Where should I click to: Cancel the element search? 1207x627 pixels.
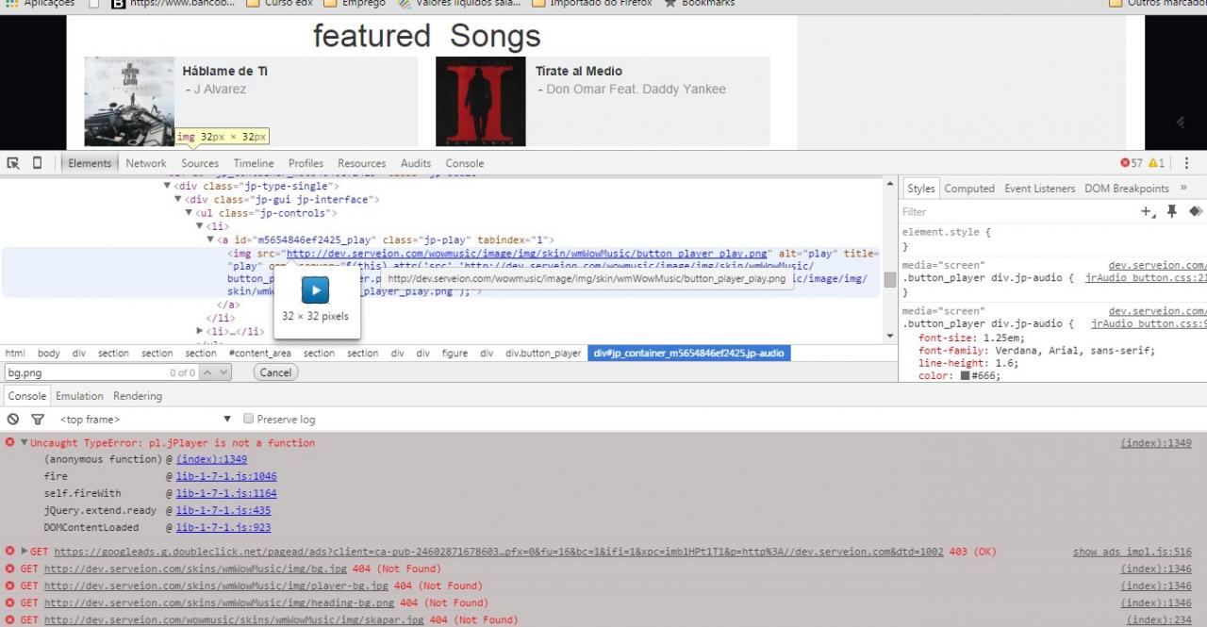(x=275, y=372)
